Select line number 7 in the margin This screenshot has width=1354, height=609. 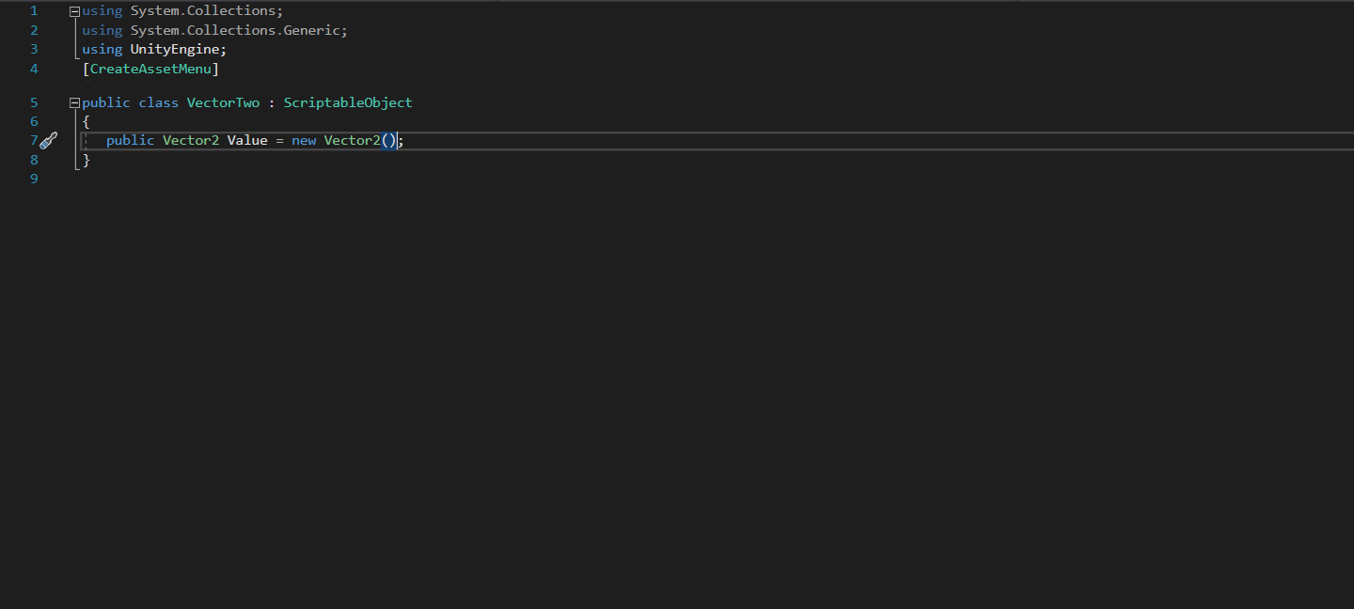tap(34, 140)
